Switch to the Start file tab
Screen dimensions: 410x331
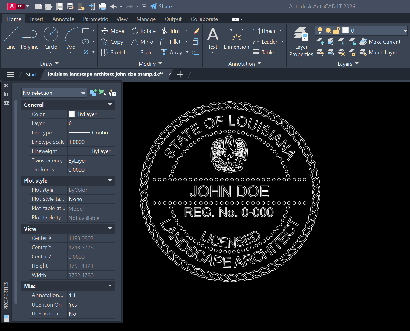[x=31, y=74]
